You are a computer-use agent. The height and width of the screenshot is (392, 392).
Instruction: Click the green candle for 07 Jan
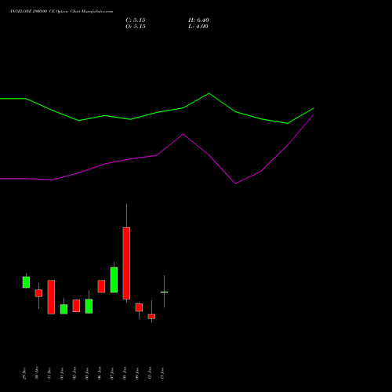[114, 280]
